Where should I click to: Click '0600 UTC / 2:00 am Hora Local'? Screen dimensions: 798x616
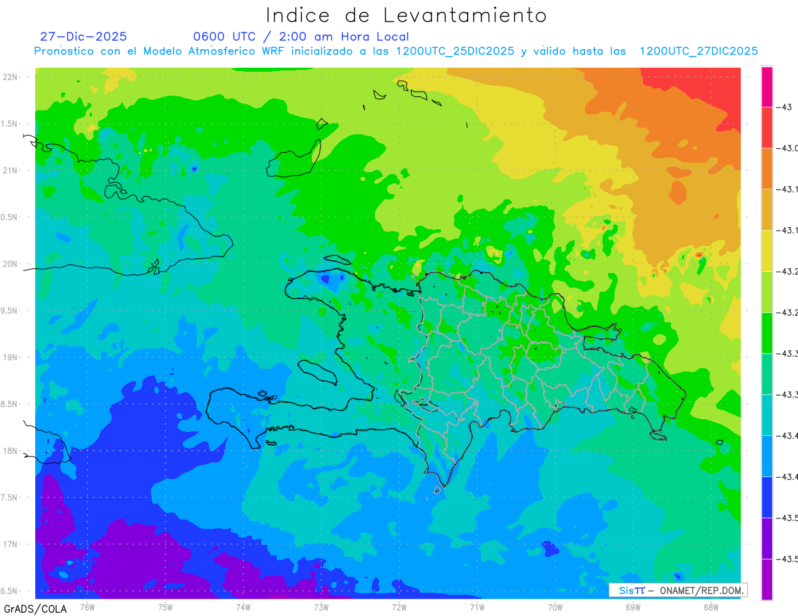301,37
